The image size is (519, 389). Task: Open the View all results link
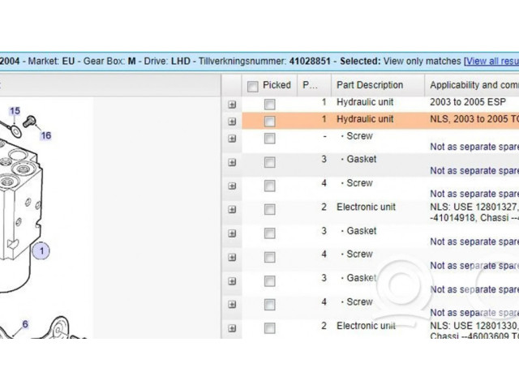coord(491,61)
